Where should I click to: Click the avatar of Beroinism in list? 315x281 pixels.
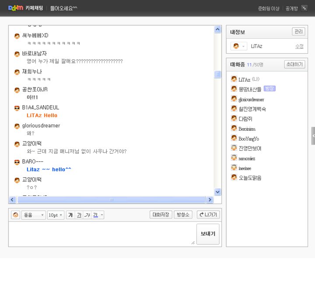(x=234, y=128)
